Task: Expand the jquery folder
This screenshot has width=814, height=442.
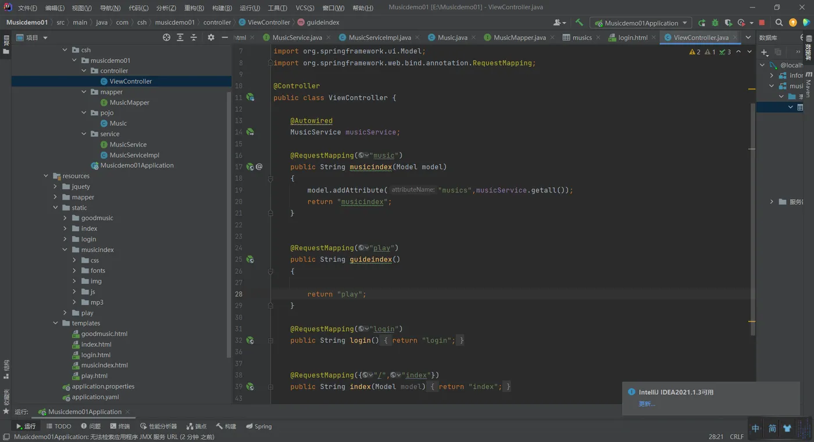Action: click(55, 187)
